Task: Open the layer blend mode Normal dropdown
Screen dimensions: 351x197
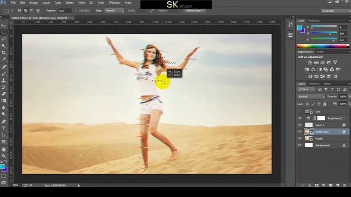Action: [x=311, y=96]
